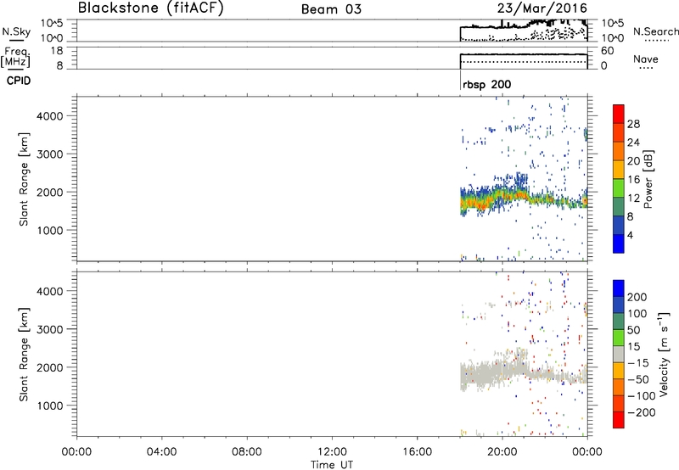This screenshot has height=470, width=679.
Task: Click the 'rbsp 200' CPID annotation
Action: pos(486,84)
